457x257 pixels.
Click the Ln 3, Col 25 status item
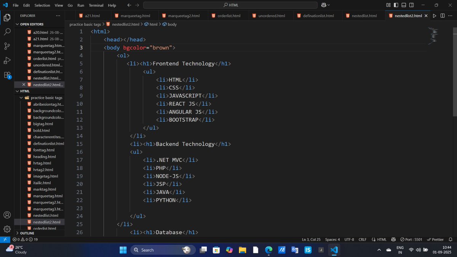(311, 239)
